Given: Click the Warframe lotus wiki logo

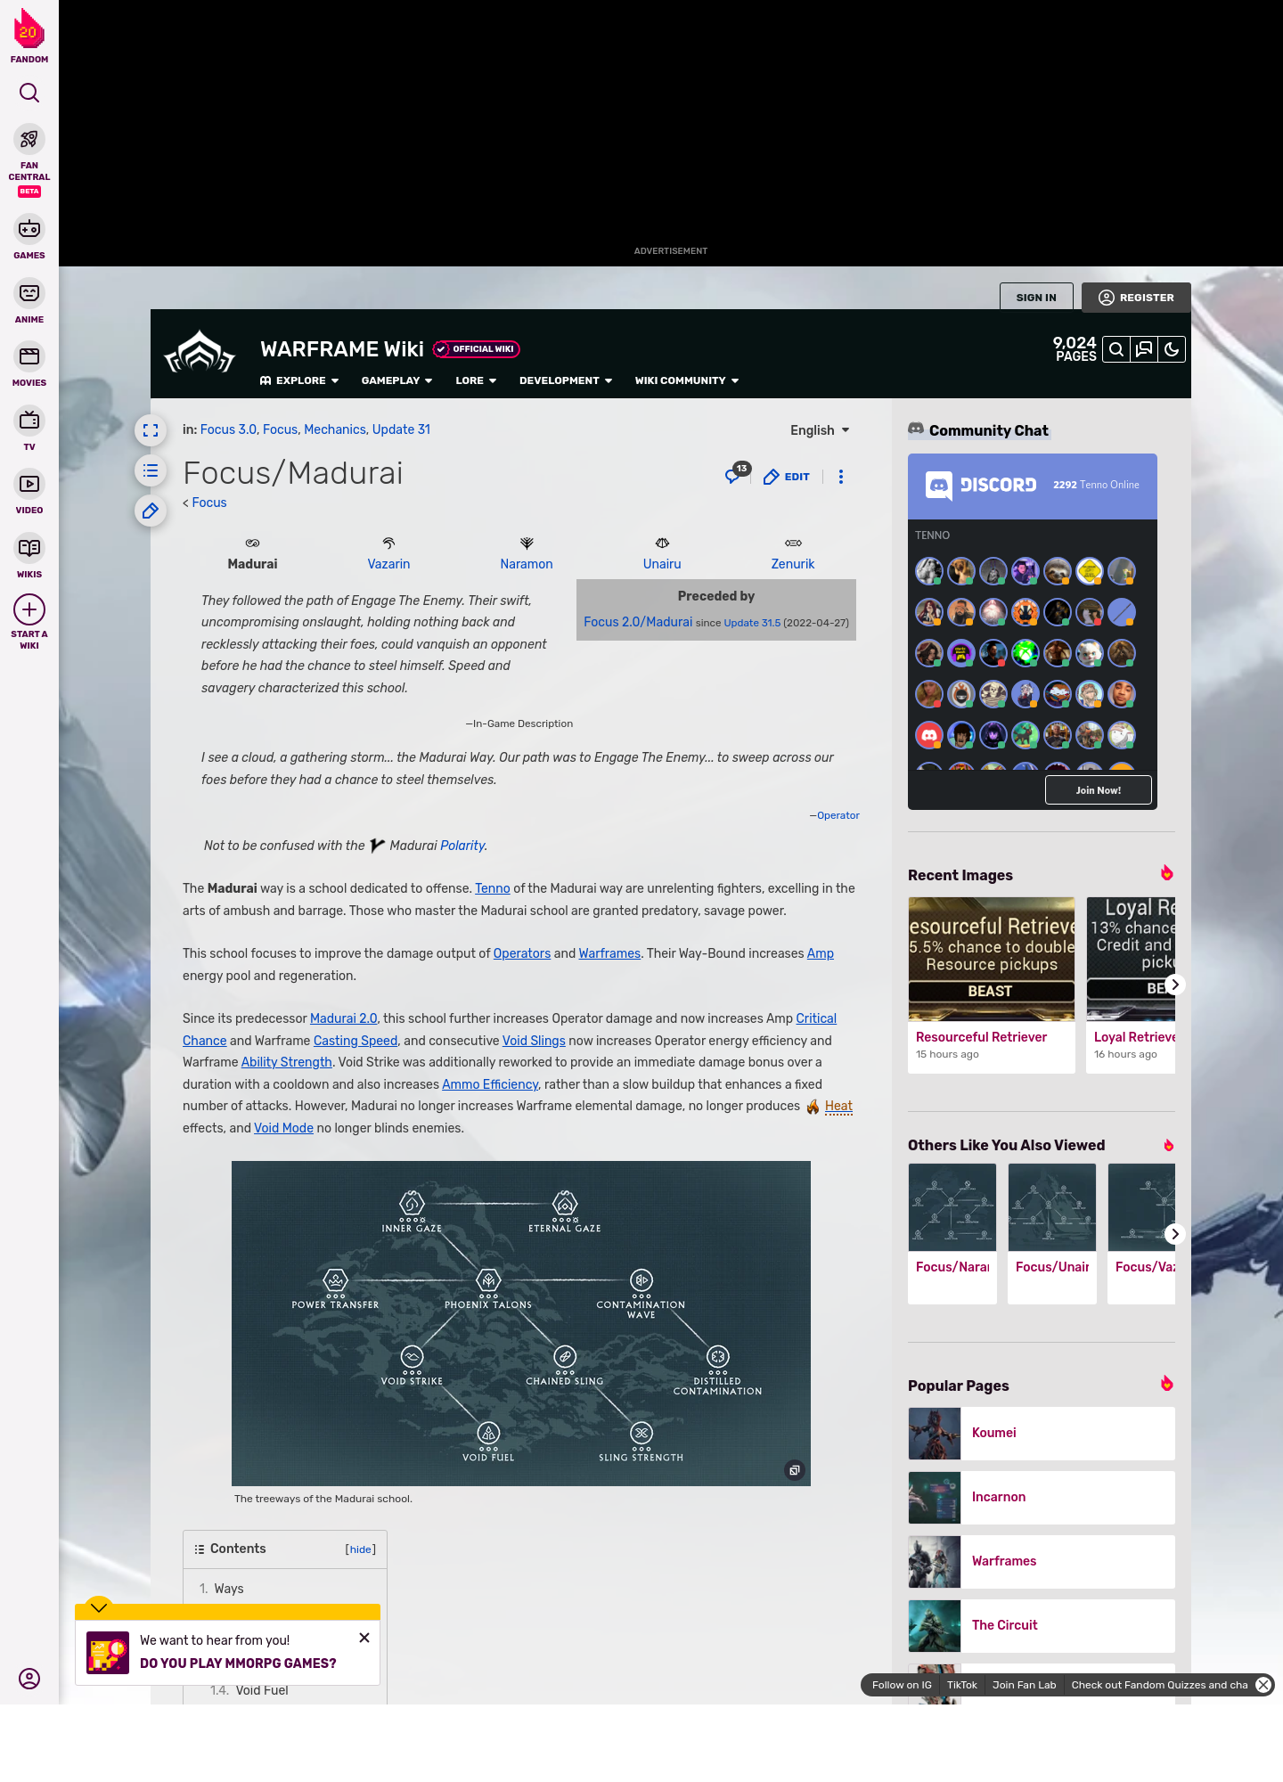Looking at the screenshot, I should (x=200, y=353).
